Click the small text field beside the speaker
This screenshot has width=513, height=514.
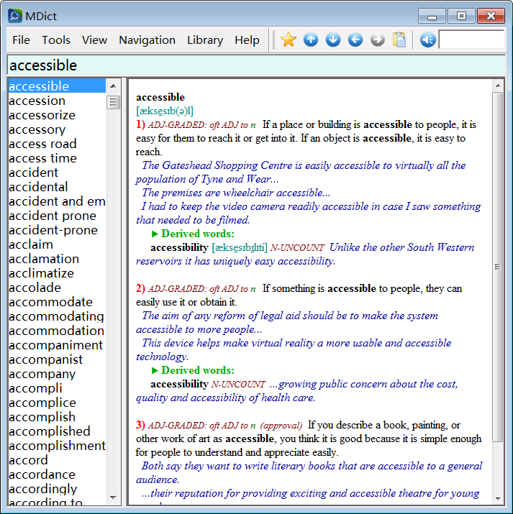click(x=471, y=40)
